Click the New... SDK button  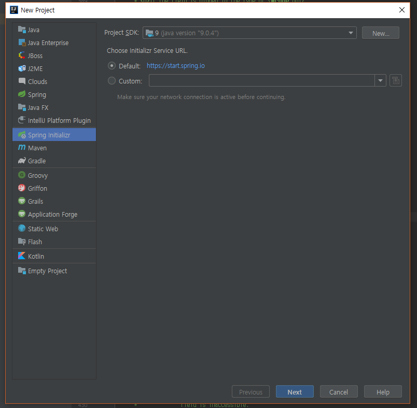[381, 33]
